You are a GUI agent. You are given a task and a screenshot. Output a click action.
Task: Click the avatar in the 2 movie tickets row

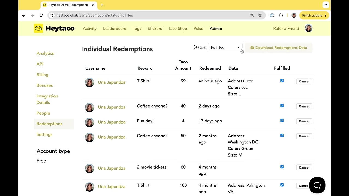pyautogui.click(x=89, y=169)
